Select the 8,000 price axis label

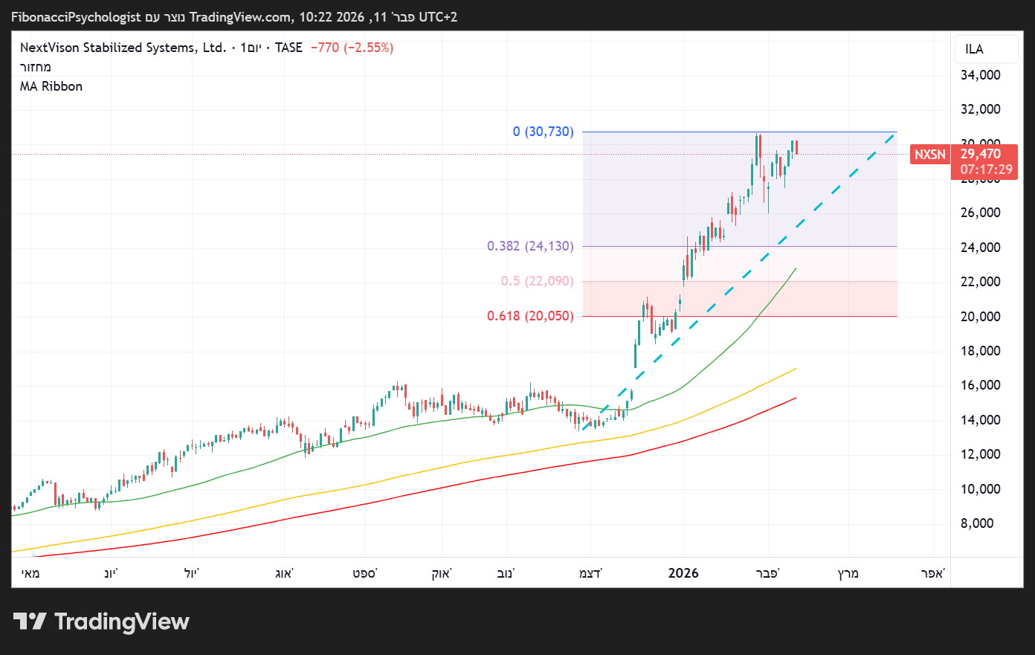(977, 523)
